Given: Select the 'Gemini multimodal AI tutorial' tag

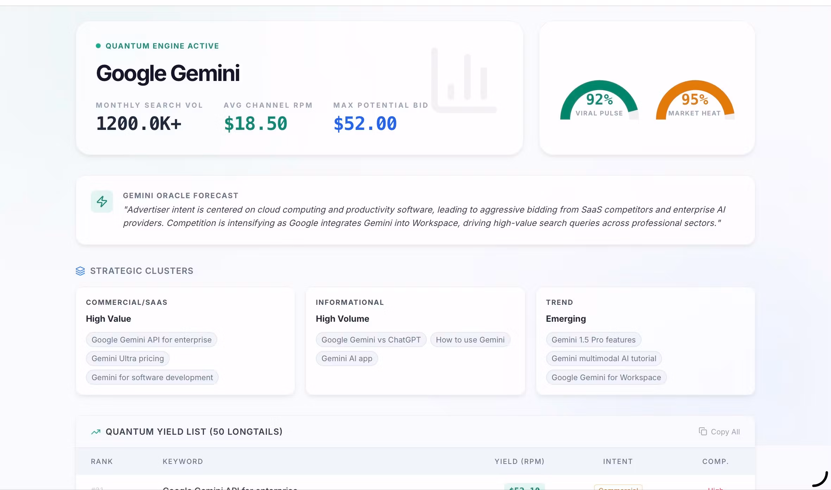Looking at the screenshot, I should click(604, 358).
